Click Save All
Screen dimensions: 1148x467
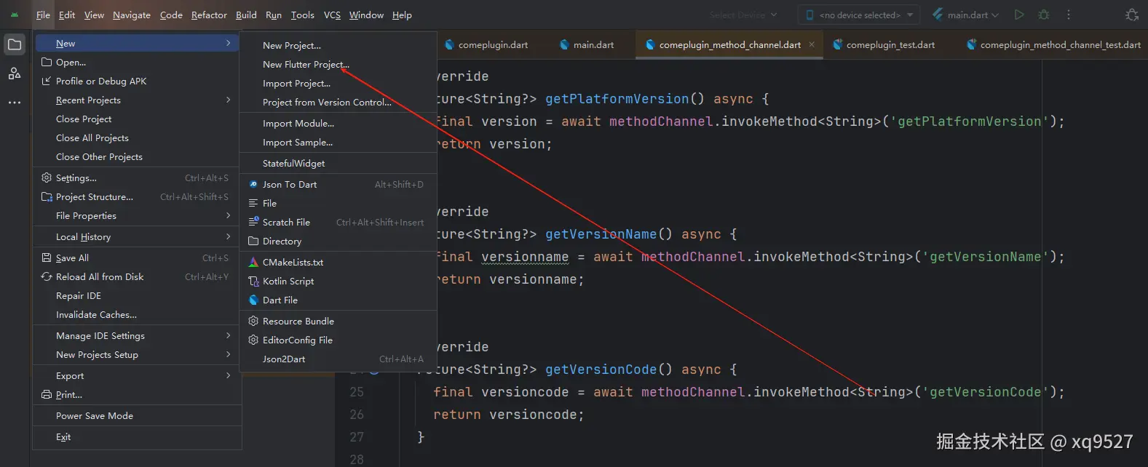(x=137, y=258)
